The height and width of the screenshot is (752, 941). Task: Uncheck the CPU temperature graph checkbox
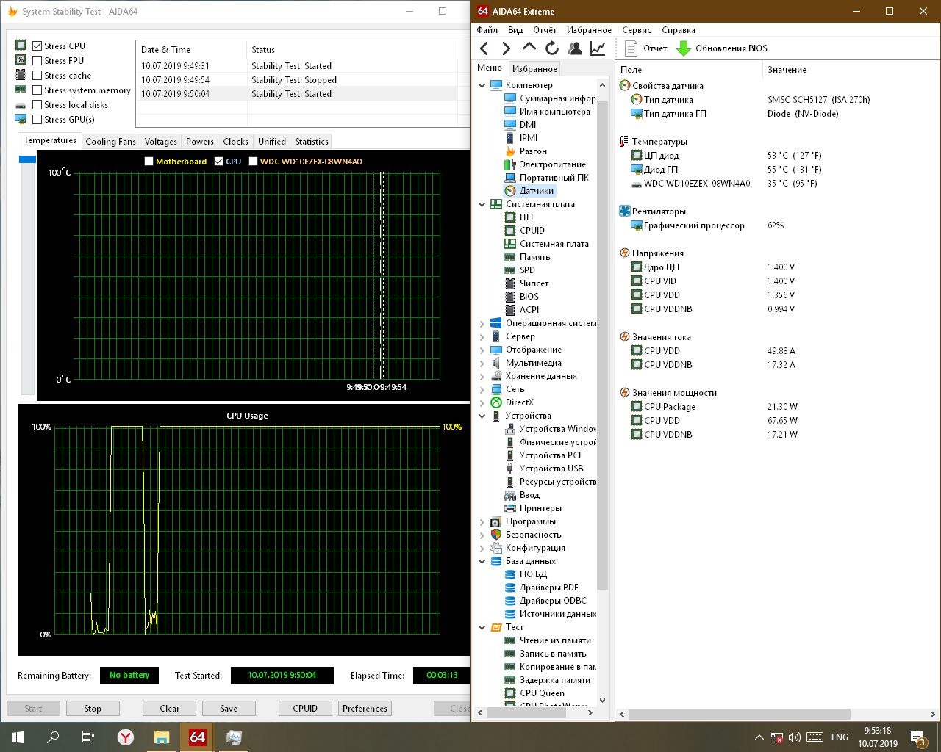pos(219,162)
